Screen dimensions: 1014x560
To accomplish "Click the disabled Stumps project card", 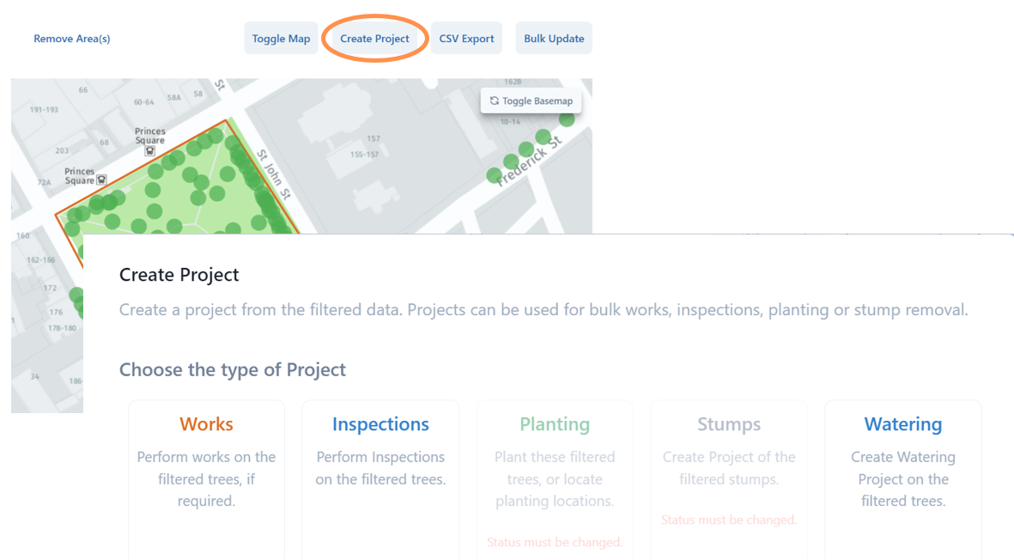I will (728, 464).
